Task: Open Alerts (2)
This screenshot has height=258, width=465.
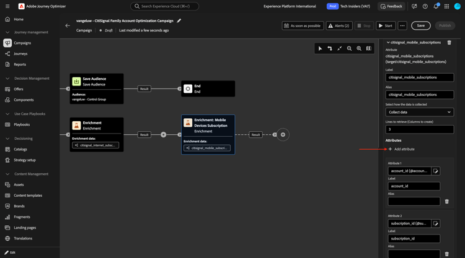Action: coord(339,26)
